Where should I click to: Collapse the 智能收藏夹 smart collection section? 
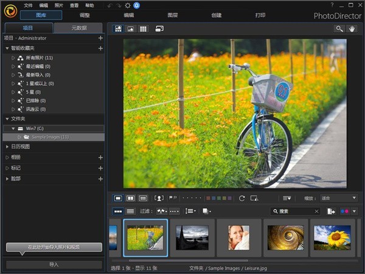tap(7, 48)
